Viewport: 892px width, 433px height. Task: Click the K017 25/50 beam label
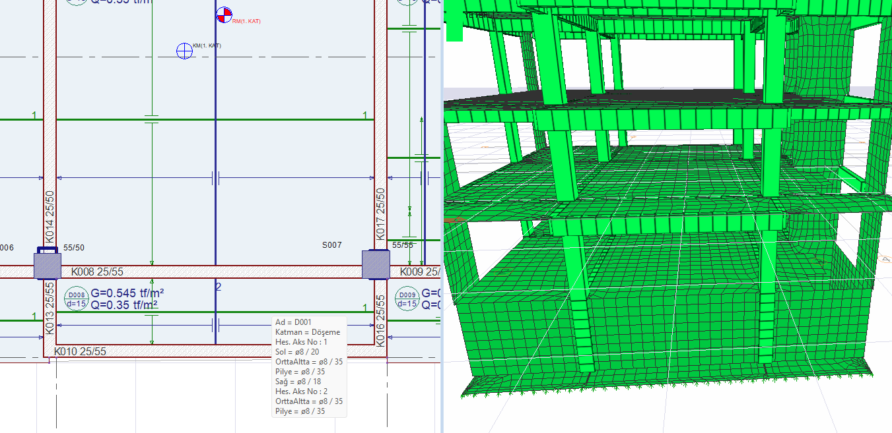(380, 214)
